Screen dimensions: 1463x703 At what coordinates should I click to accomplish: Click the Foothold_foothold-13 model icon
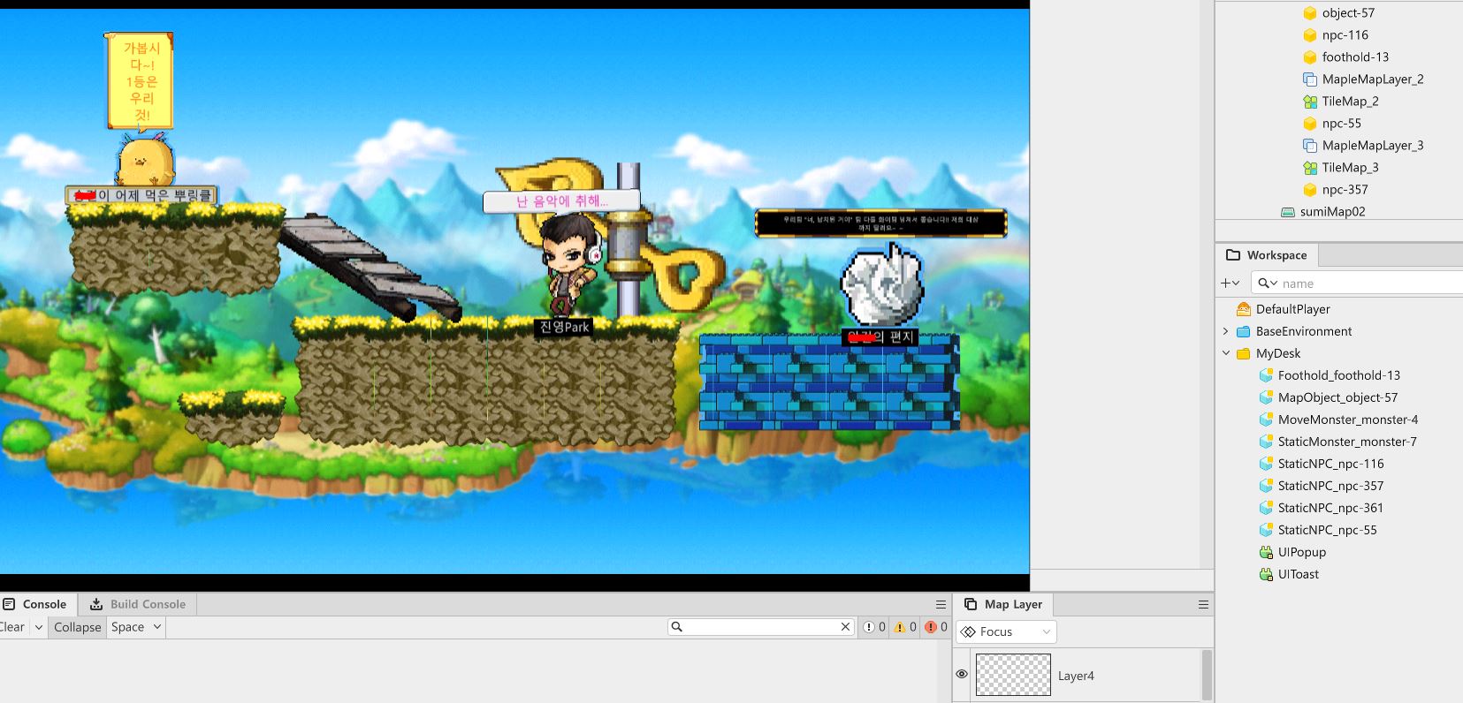click(1266, 375)
